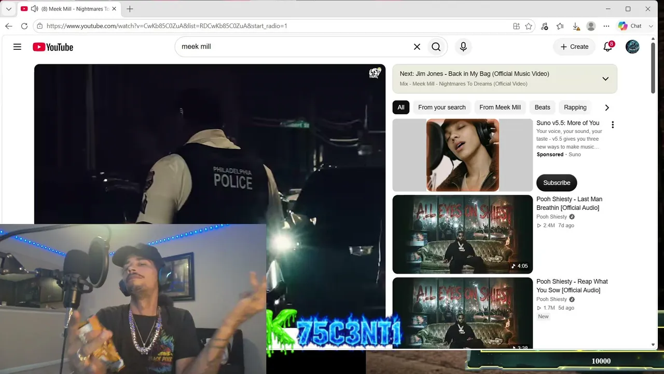Viewport: 664px width, 374px height.
Task: Open Pooh Shiesty channel under Last Man Breathin
Action: point(551,217)
